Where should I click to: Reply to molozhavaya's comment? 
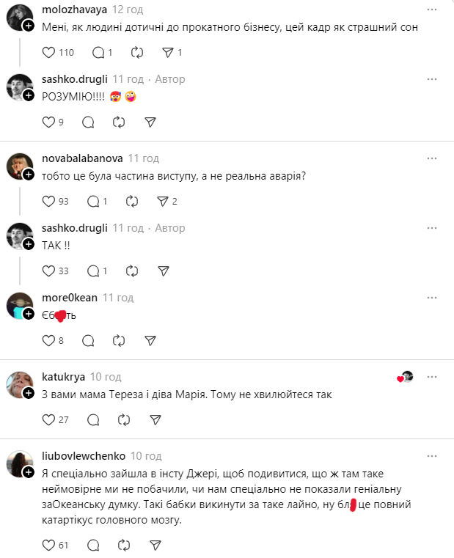99,53
